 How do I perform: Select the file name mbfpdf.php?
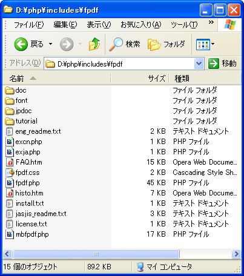[x=32, y=234]
